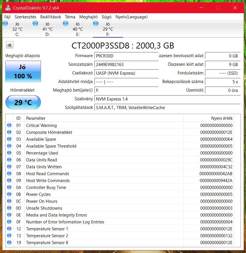Click raw value 0000000009442A
The image size is (246, 253).
point(216,180)
